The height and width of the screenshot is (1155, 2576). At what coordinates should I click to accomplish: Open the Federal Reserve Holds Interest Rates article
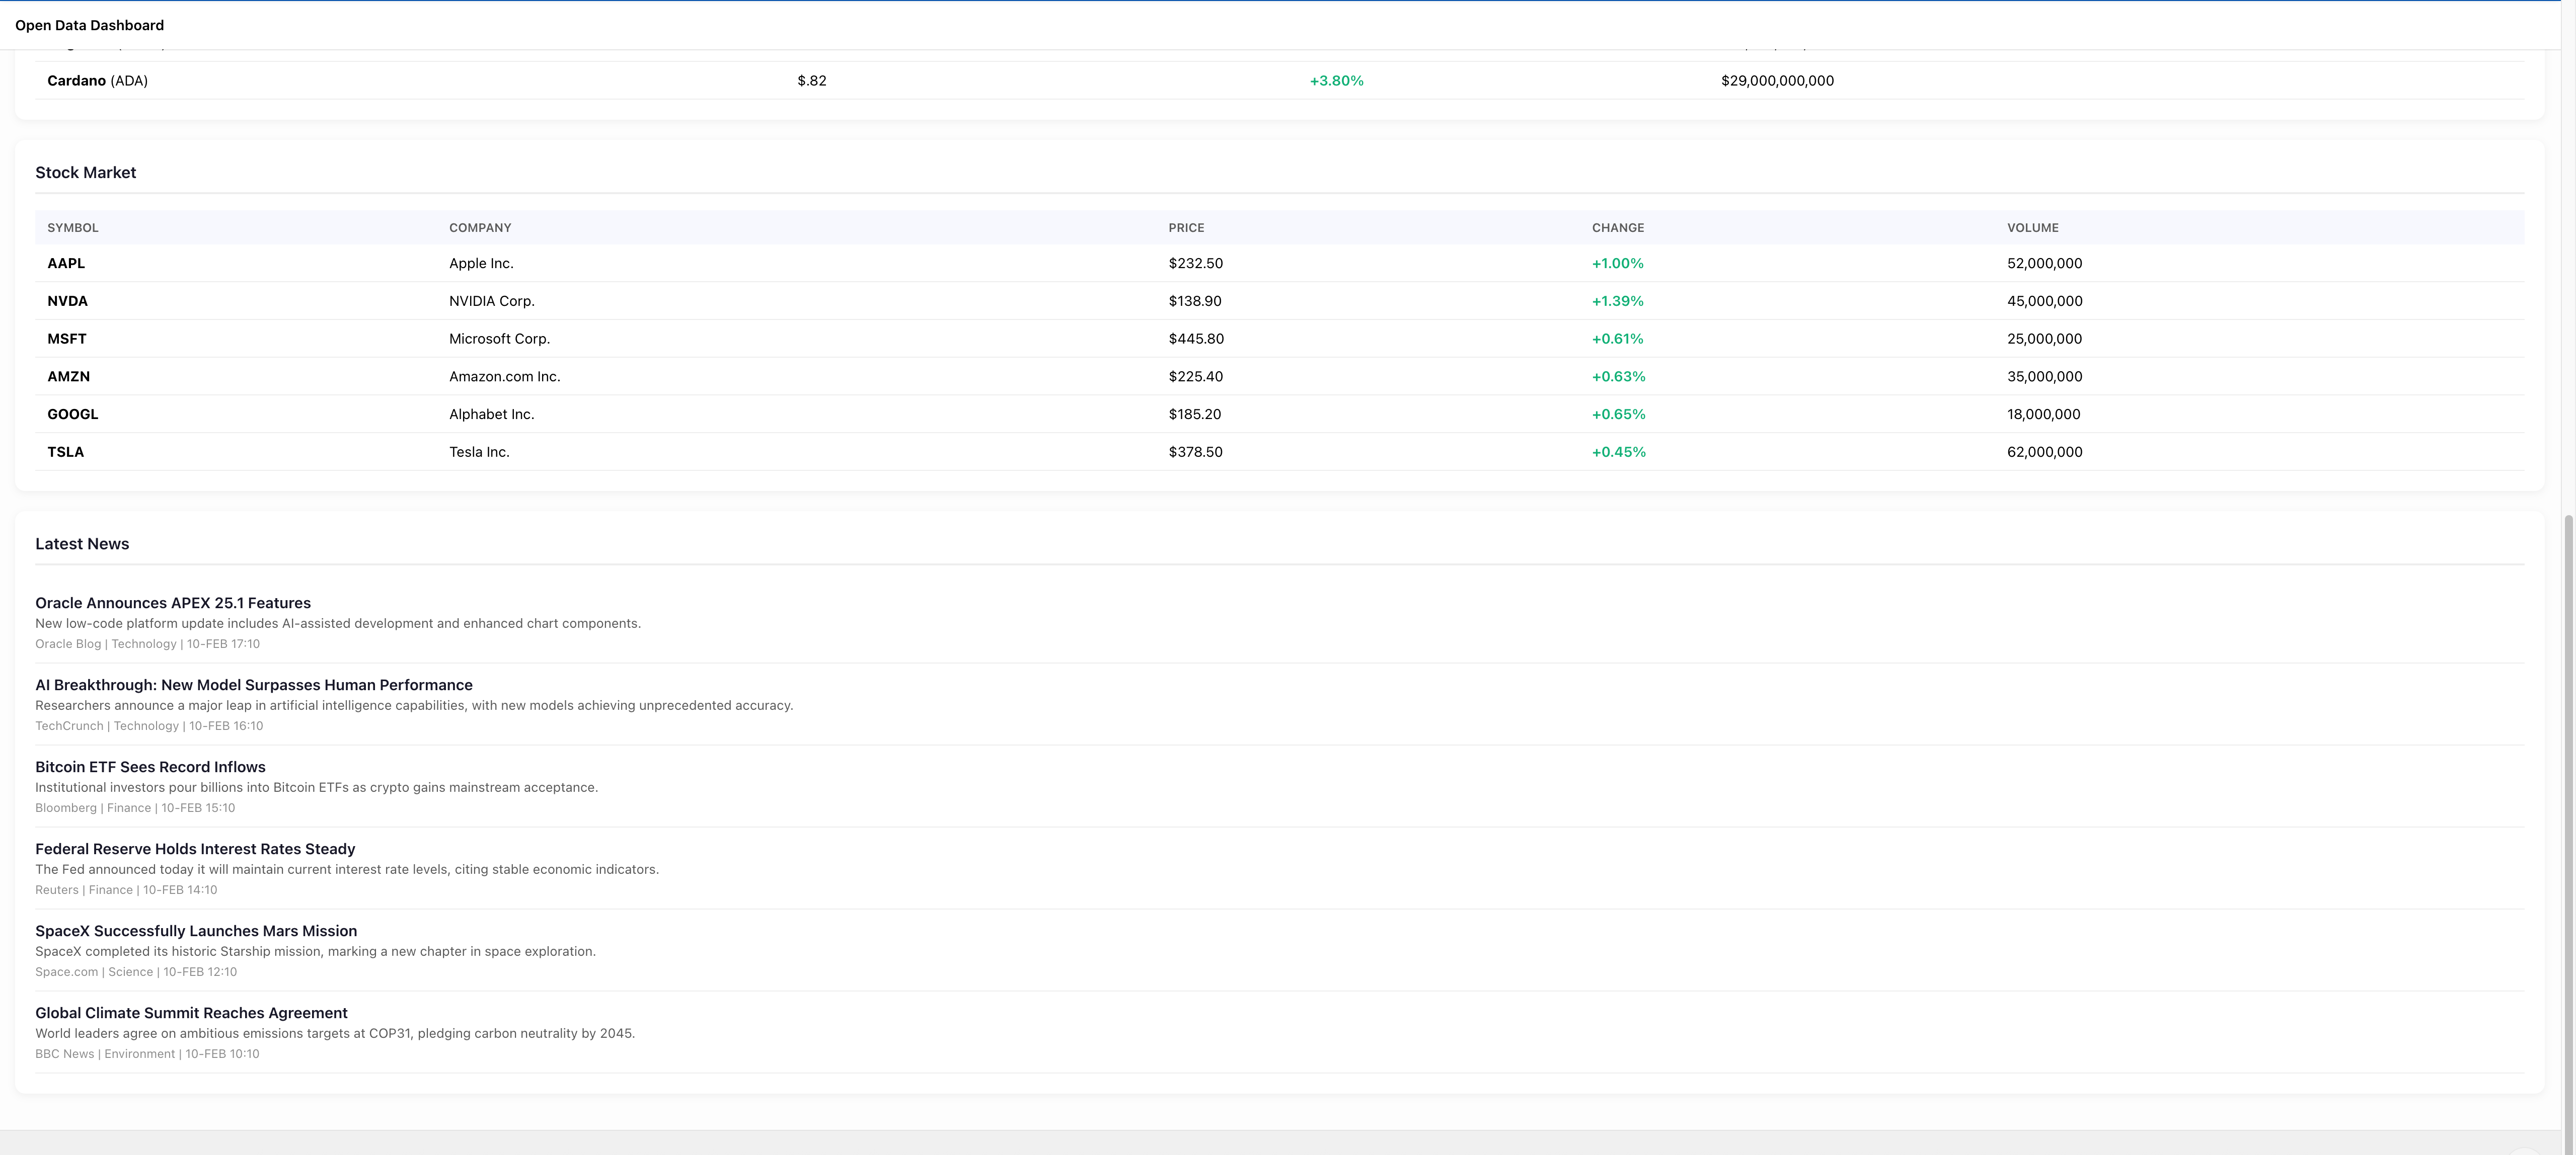pyautogui.click(x=195, y=848)
